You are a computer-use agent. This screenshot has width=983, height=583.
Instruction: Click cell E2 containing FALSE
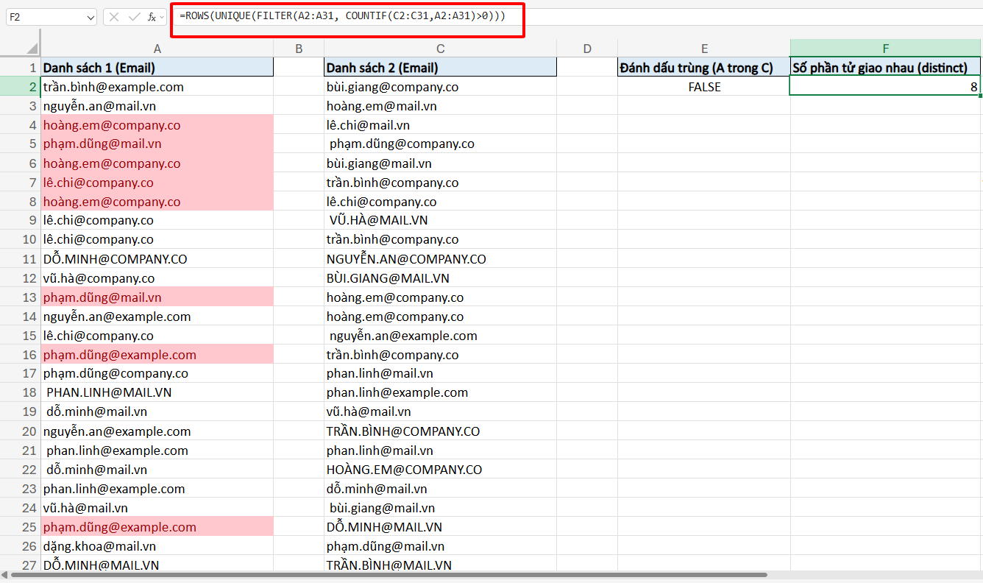(x=704, y=87)
